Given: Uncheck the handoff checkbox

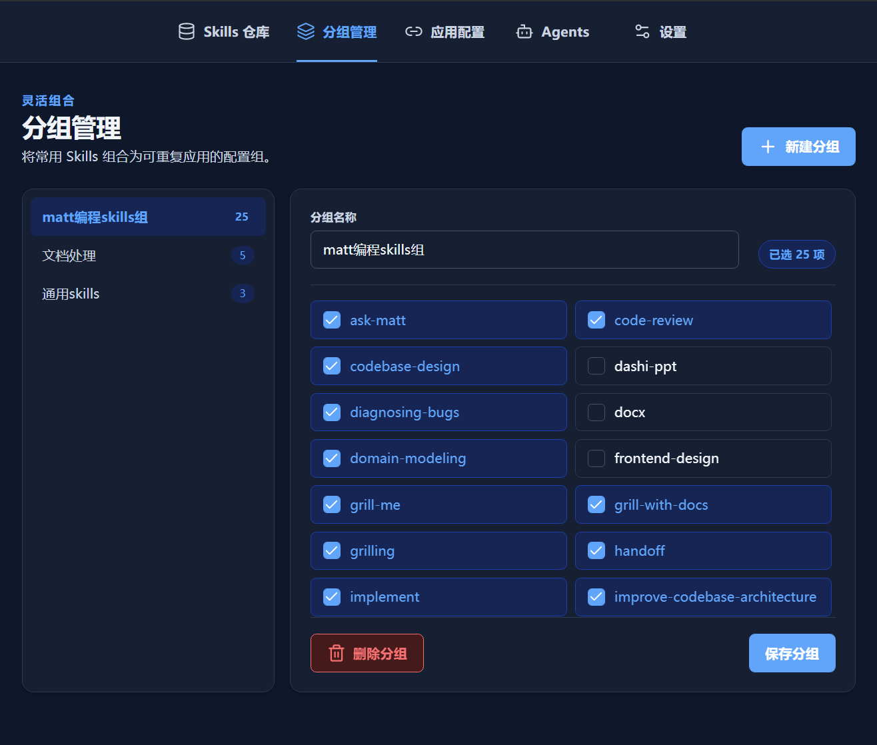Looking at the screenshot, I should click(596, 550).
